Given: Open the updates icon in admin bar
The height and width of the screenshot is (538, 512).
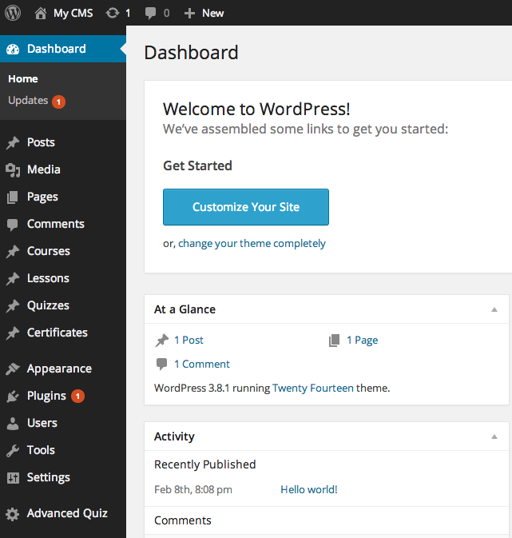Looking at the screenshot, I should click(113, 13).
